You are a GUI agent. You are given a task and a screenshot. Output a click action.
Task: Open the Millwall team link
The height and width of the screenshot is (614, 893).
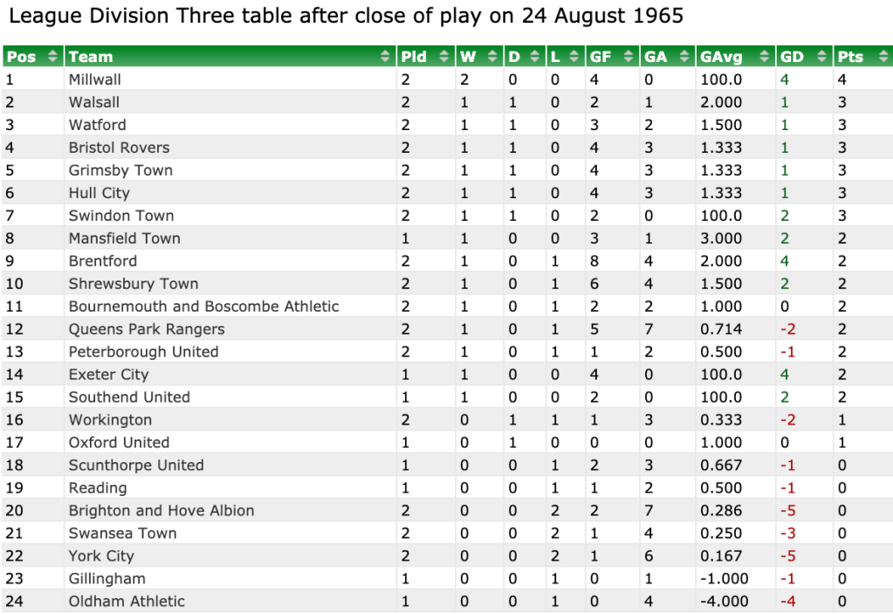coord(94,79)
